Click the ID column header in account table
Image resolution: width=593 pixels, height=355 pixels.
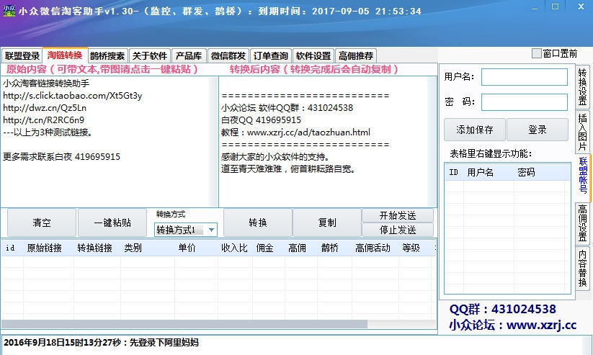[x=453, y=172]
